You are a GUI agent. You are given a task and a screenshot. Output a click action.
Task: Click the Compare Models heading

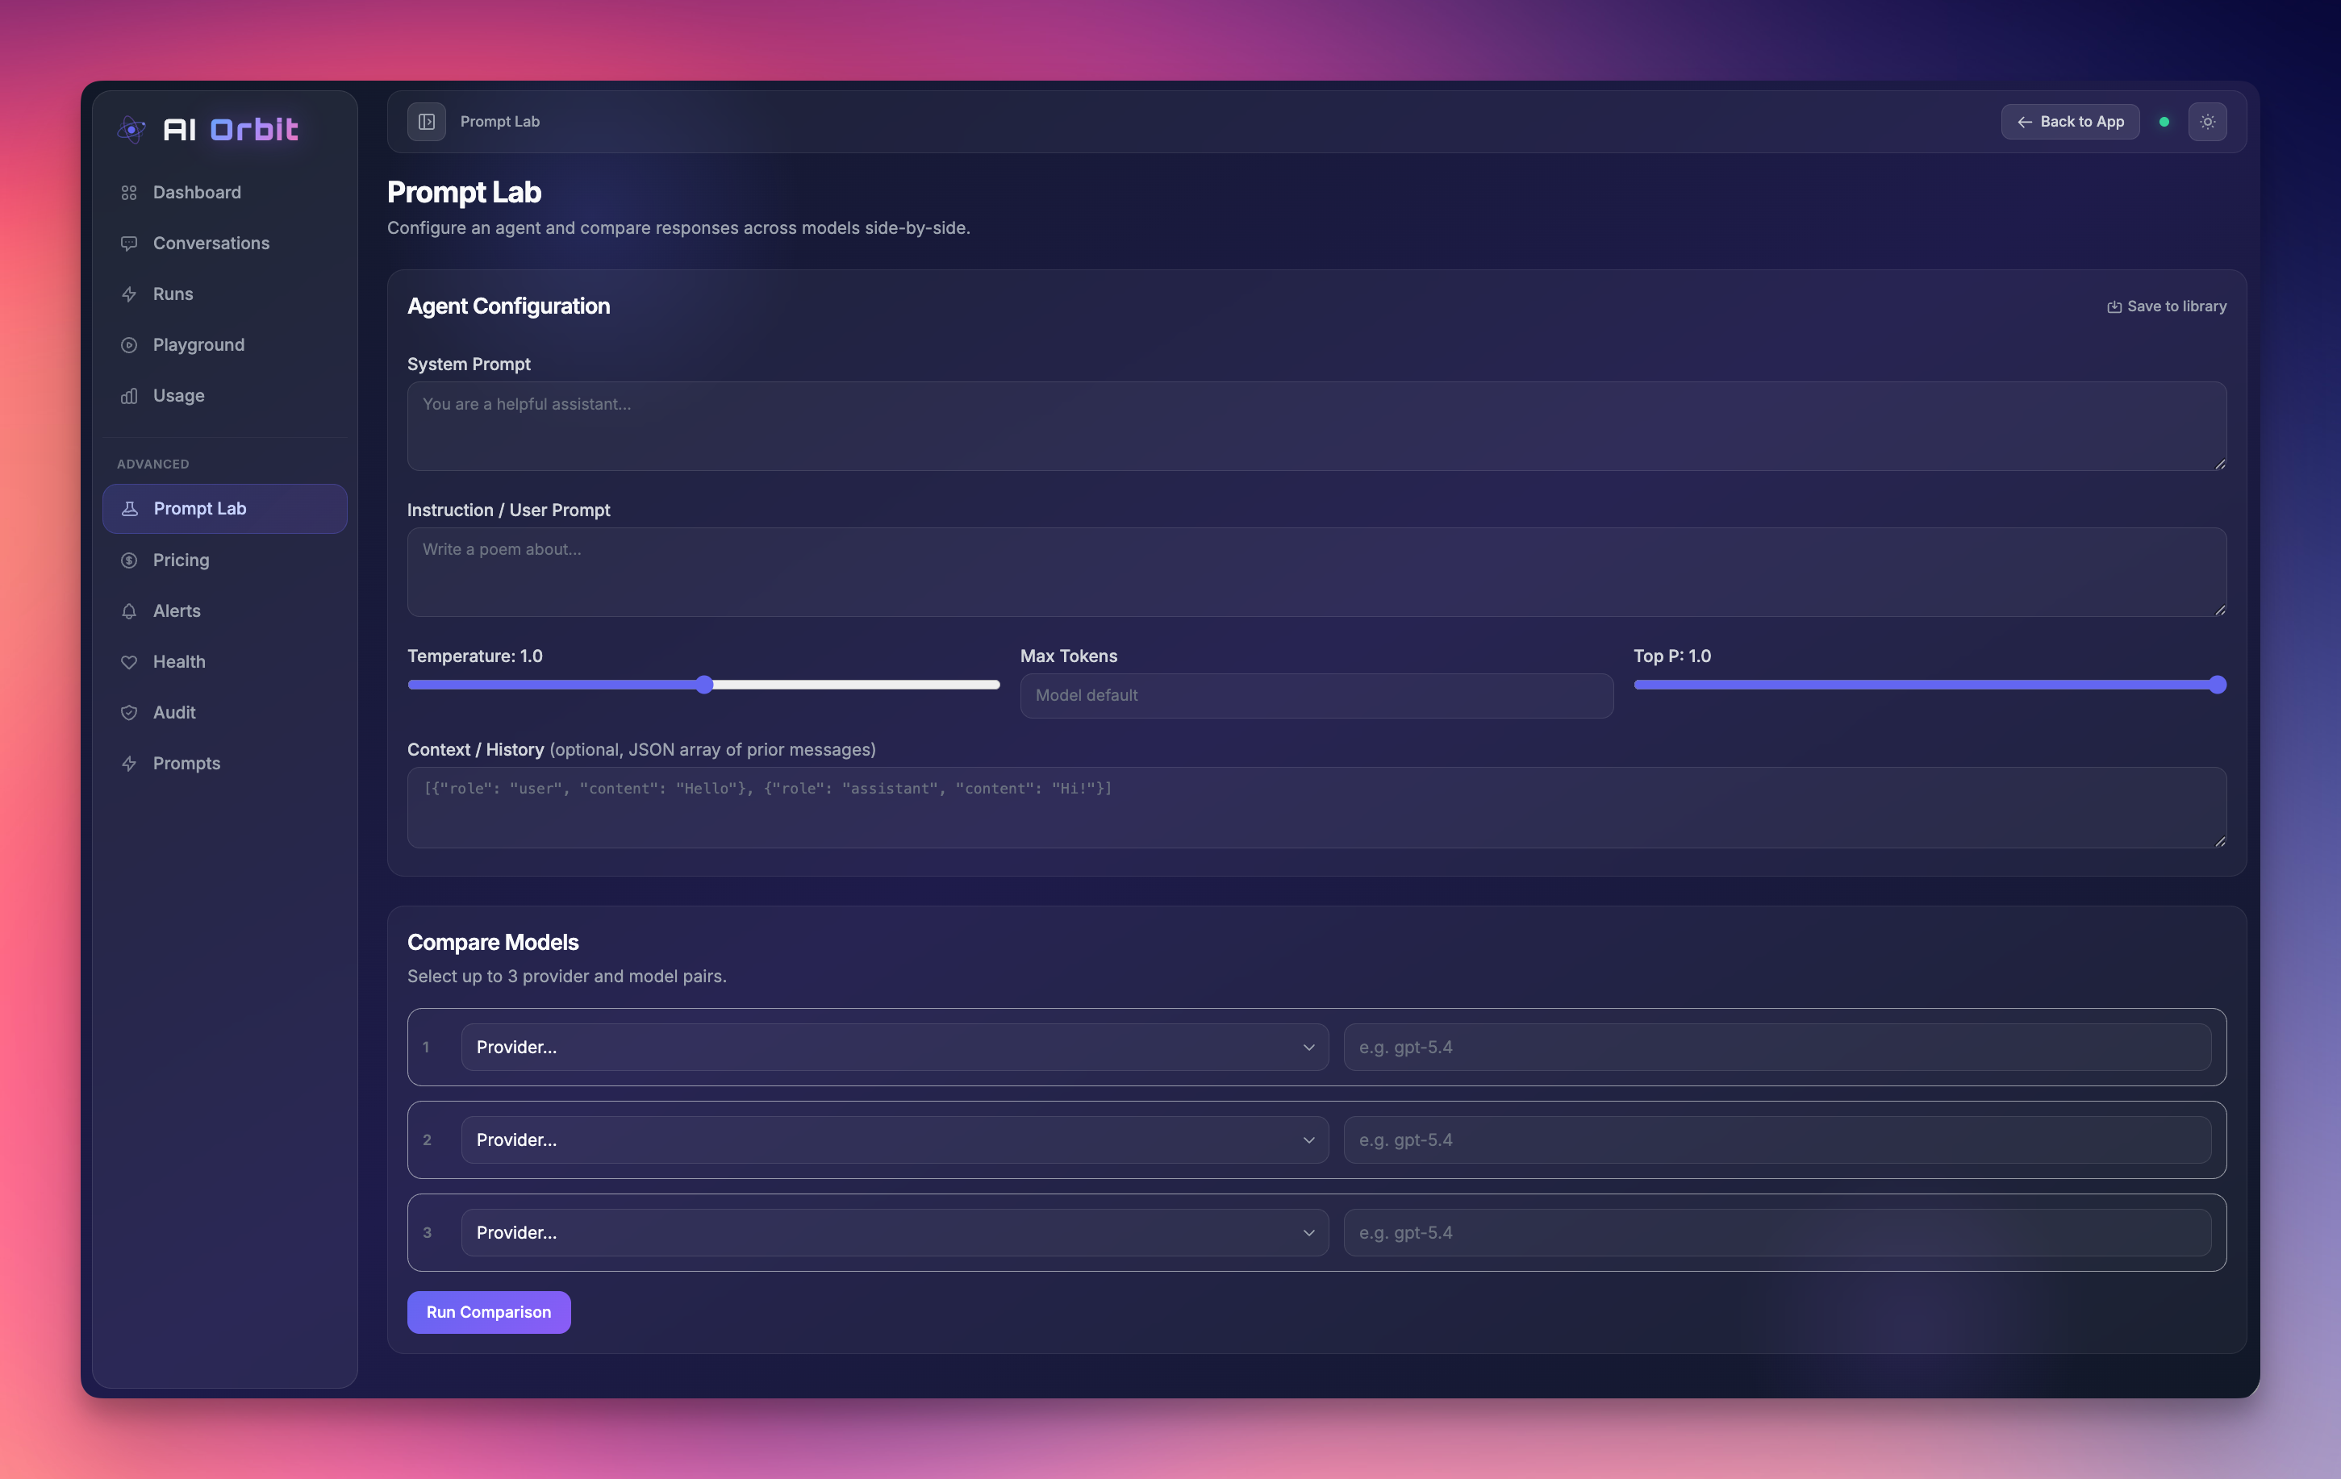[493, 942]
